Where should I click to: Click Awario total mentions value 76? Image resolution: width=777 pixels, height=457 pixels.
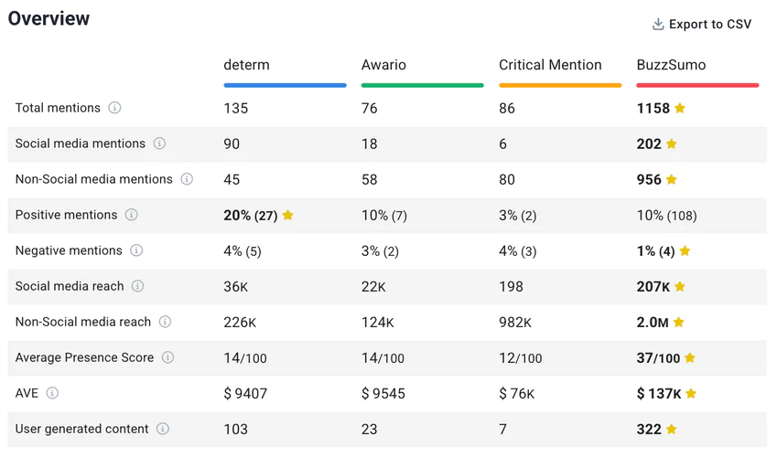click(x=369, y=108)
